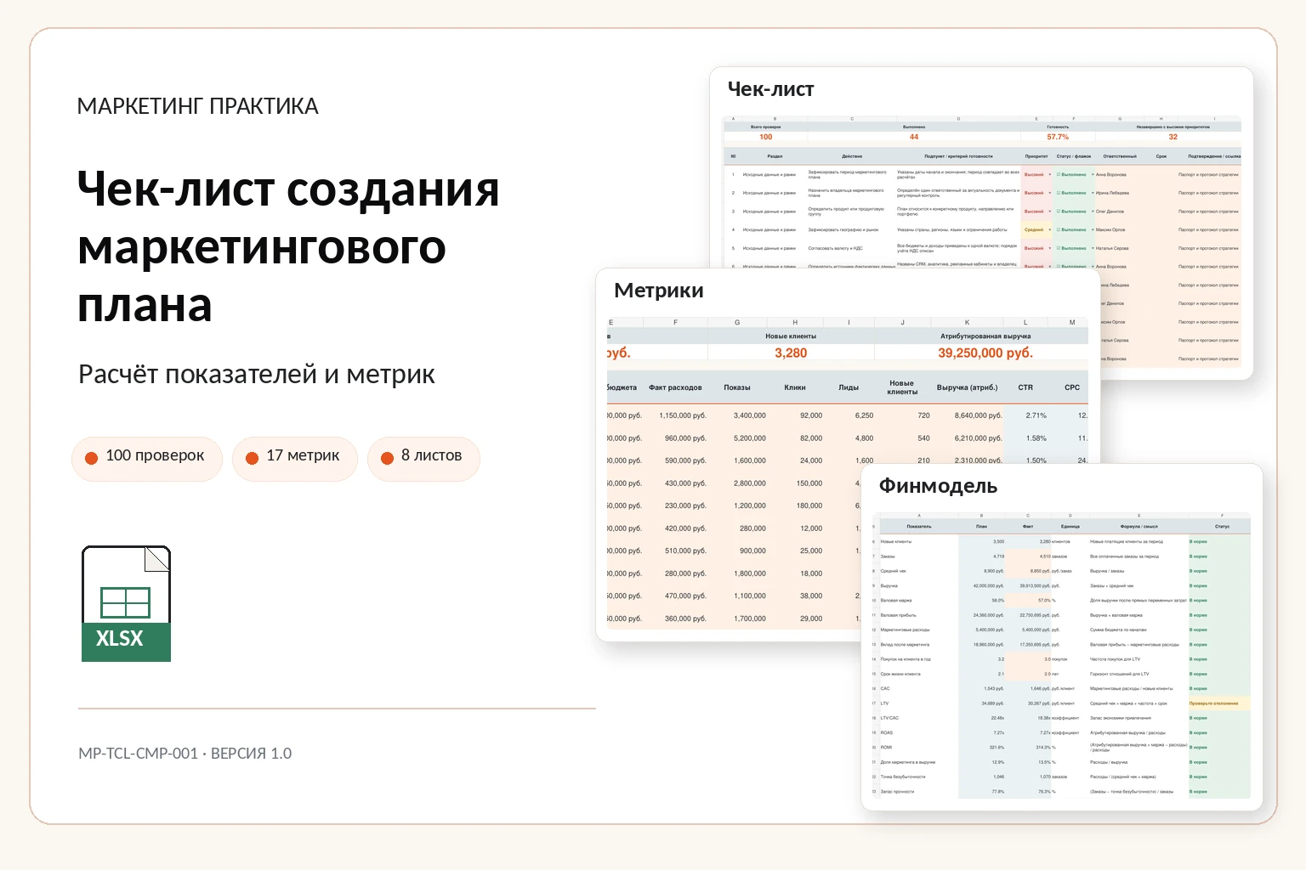Toggle Выполнено checkbox in checklist row 5
This screenshot has height=870, width=1306.
[1059, 248]
